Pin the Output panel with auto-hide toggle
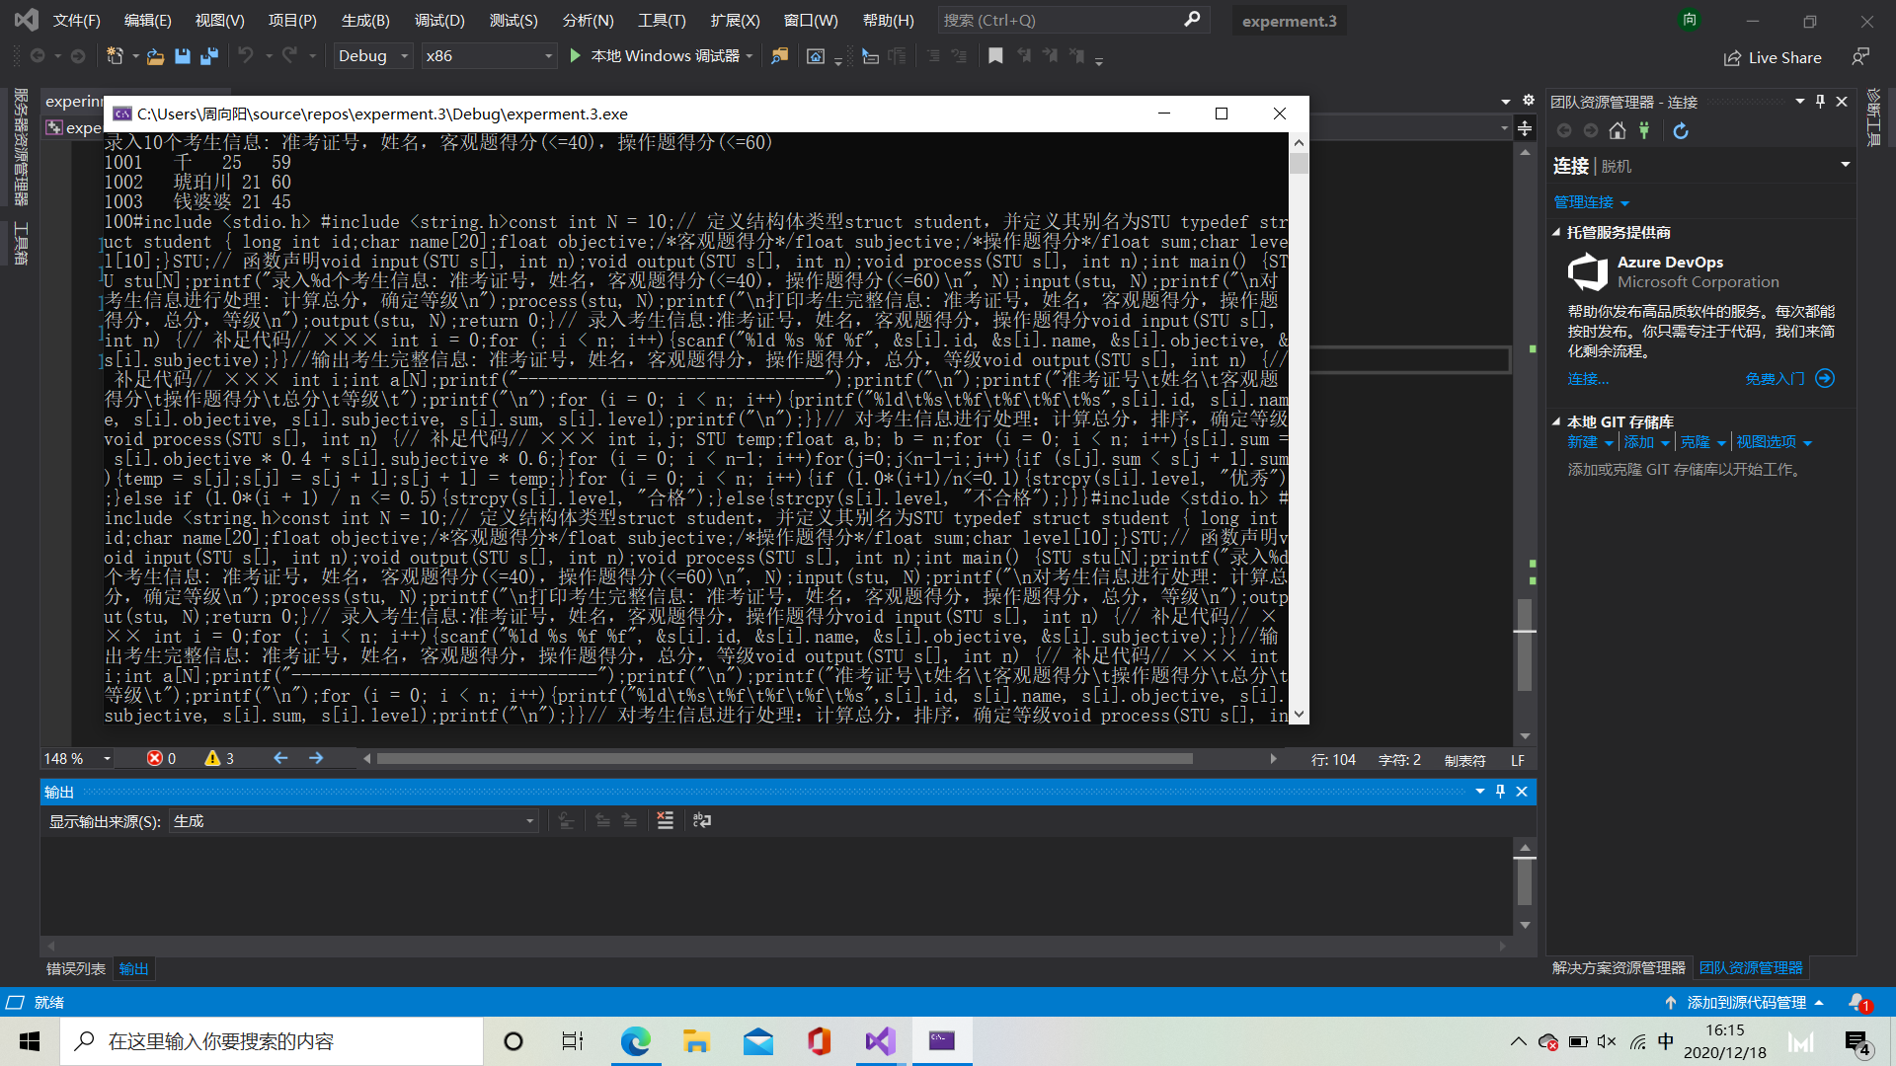 (x=1500, y=792)
